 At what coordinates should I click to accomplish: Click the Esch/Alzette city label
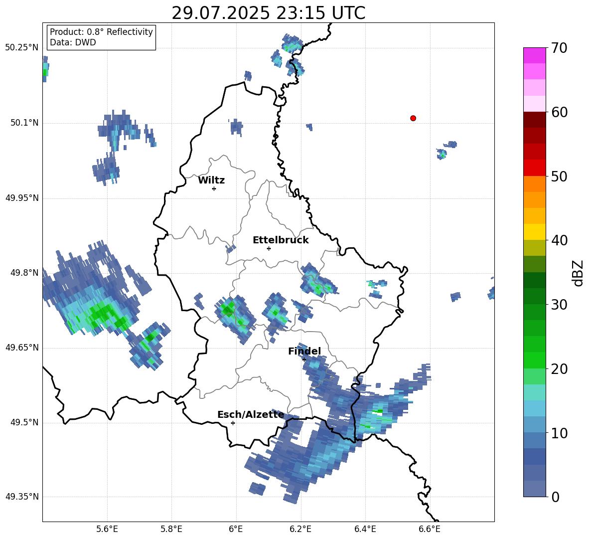point(251,414)
